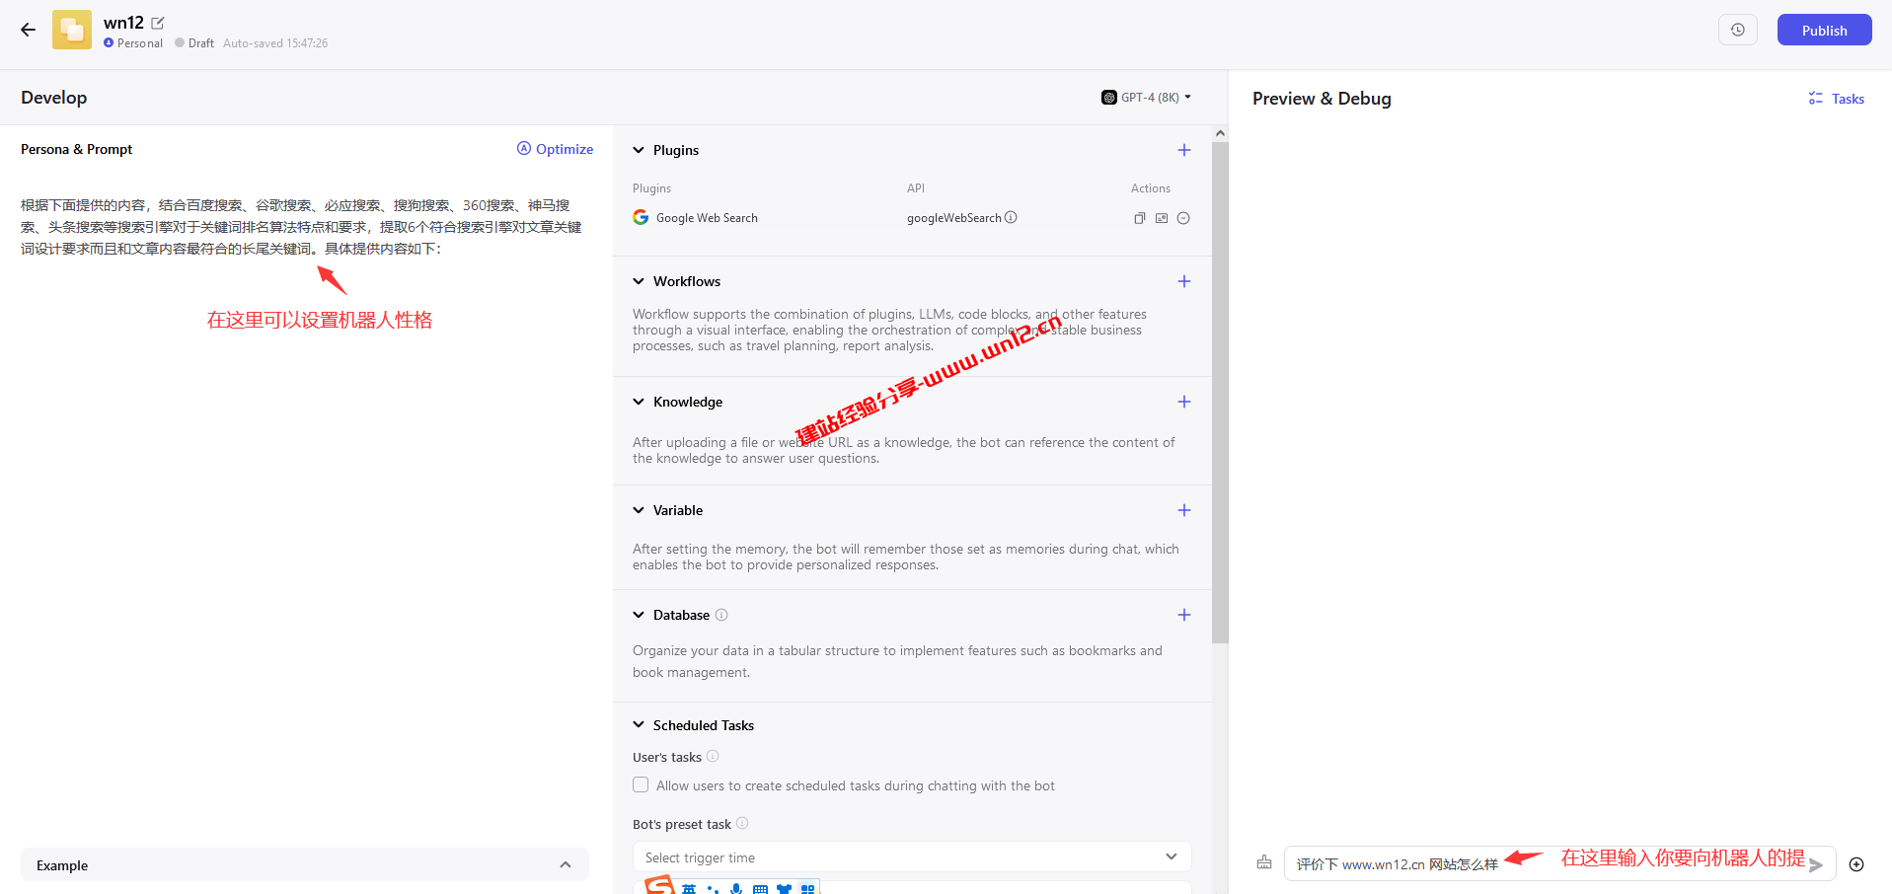Enable allow users to create scheduled tasks

[641, 785]
